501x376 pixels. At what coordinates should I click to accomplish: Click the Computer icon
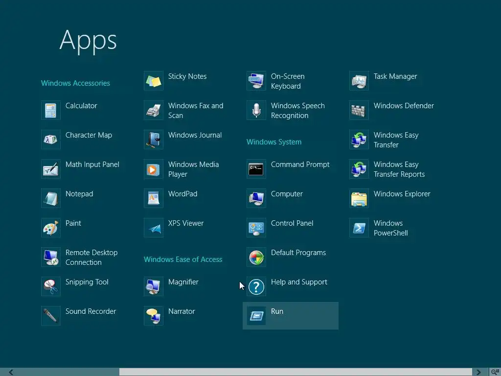click(x=256, y=199)
